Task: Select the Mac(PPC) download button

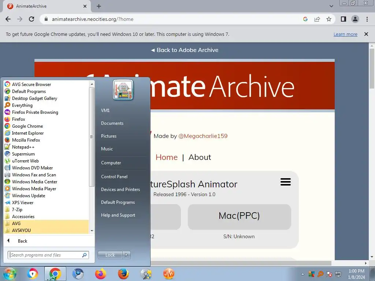Action: pos(240,217)
